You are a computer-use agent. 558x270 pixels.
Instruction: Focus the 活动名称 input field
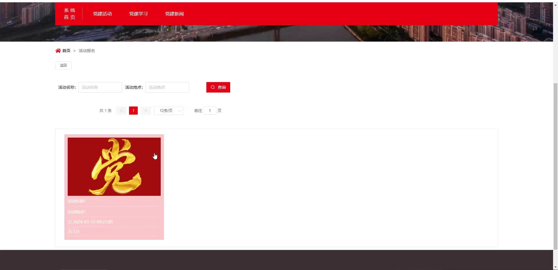click(100, 87)
